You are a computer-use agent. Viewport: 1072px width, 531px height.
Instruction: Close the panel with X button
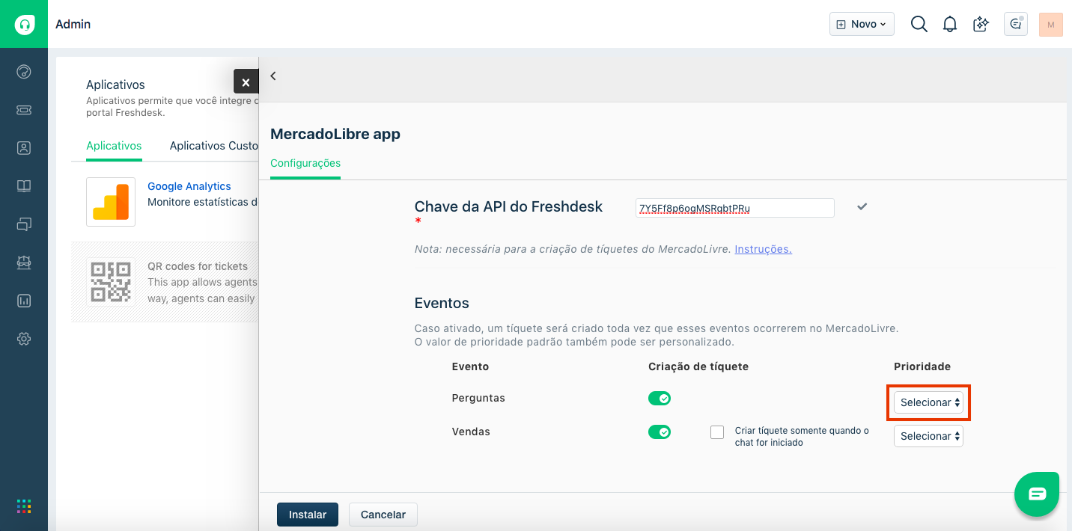click(246, 82)
